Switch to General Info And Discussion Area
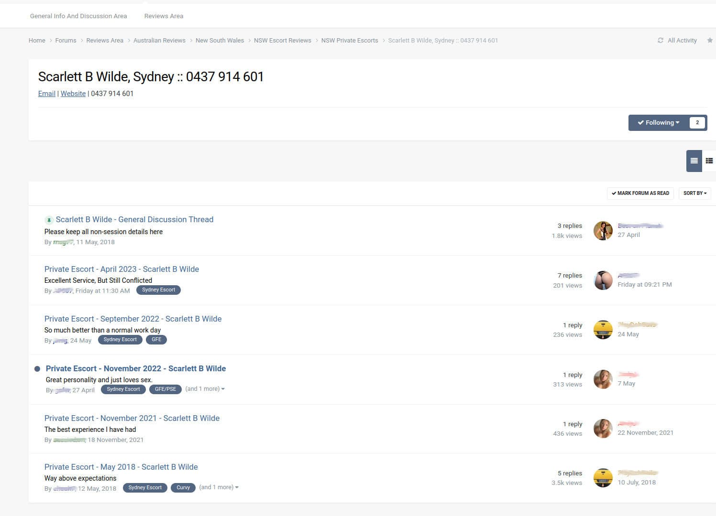Viewport: 716px width, 516px height. click(78, 16)
